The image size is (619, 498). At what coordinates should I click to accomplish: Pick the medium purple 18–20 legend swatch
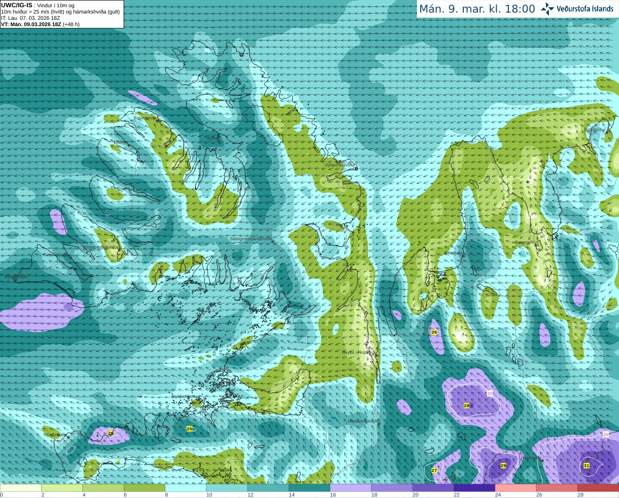click(x=392, y=488)
